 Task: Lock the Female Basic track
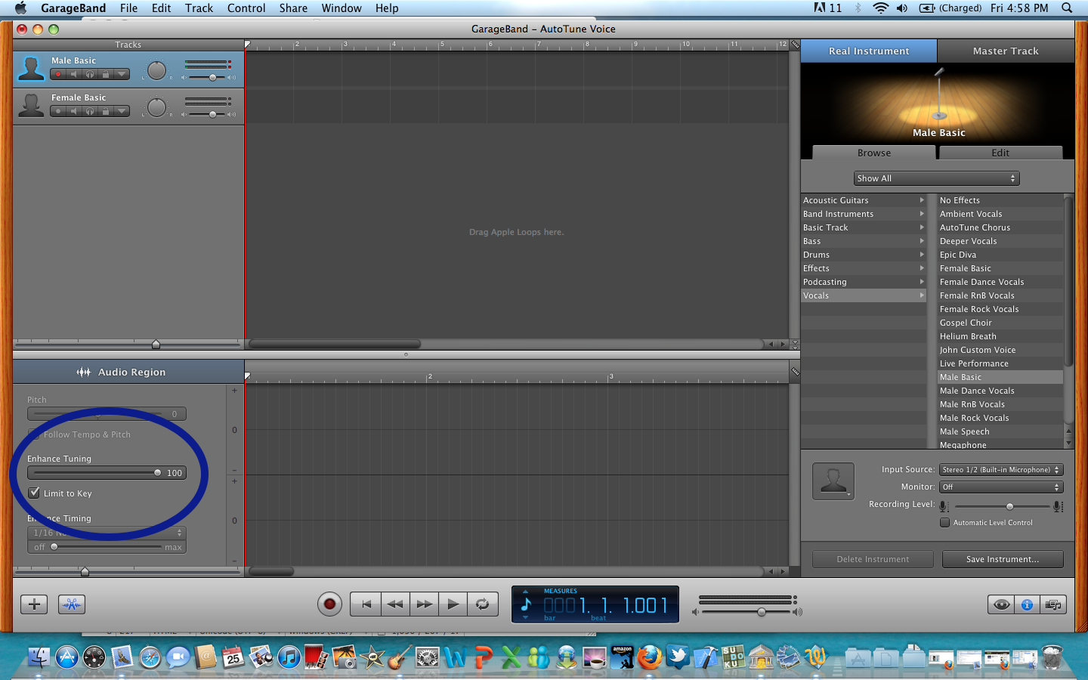pyautogui.click(x=106, y=111)
